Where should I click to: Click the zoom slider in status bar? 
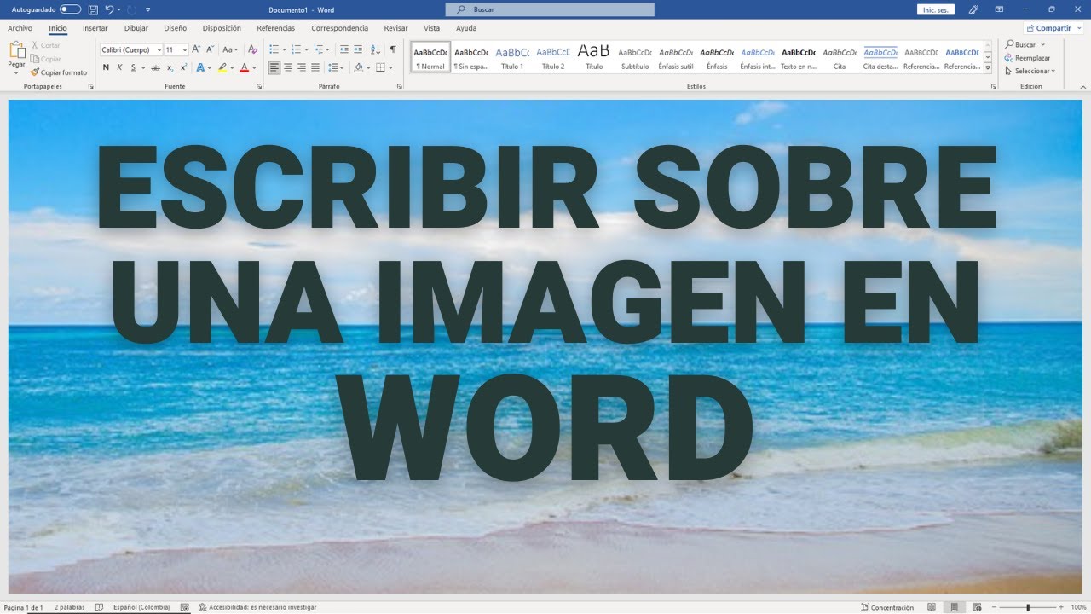[1028, 607]
